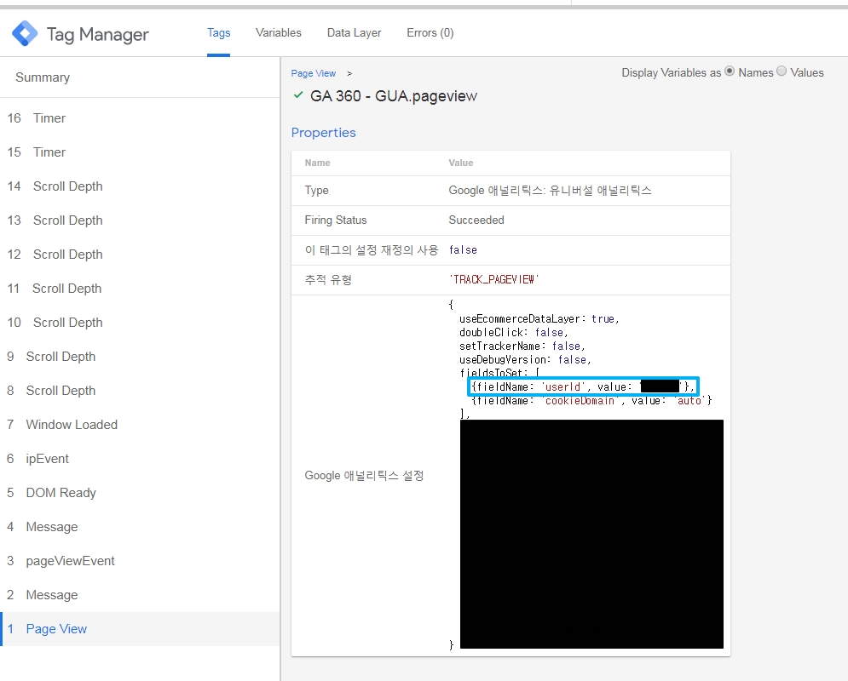848x681 pixels.
Task: Click the useEcommerceDataLayer: true line
Action: pyautogui.click(x=539, y=318)
